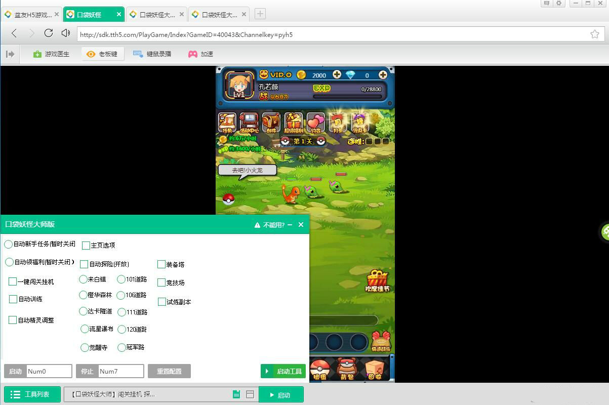Select 未白镇 radio button
609x405 pixels.
pos(84,279)
